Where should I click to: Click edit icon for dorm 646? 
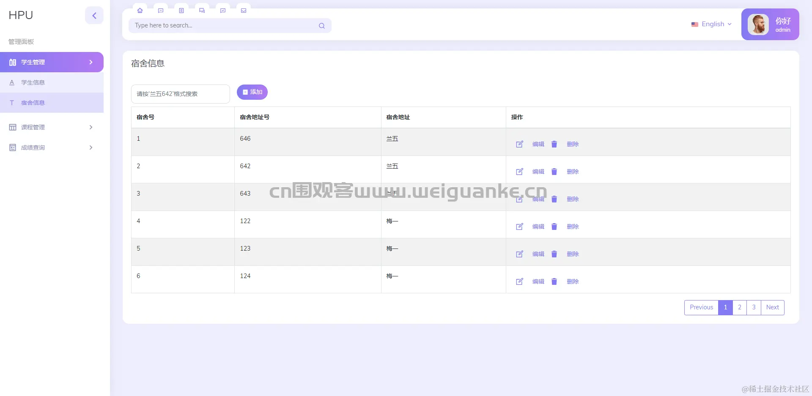click(520, 144)
